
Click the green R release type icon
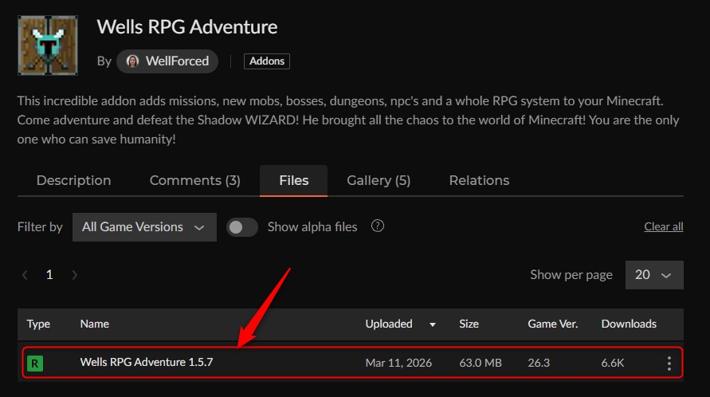[35, 364]
